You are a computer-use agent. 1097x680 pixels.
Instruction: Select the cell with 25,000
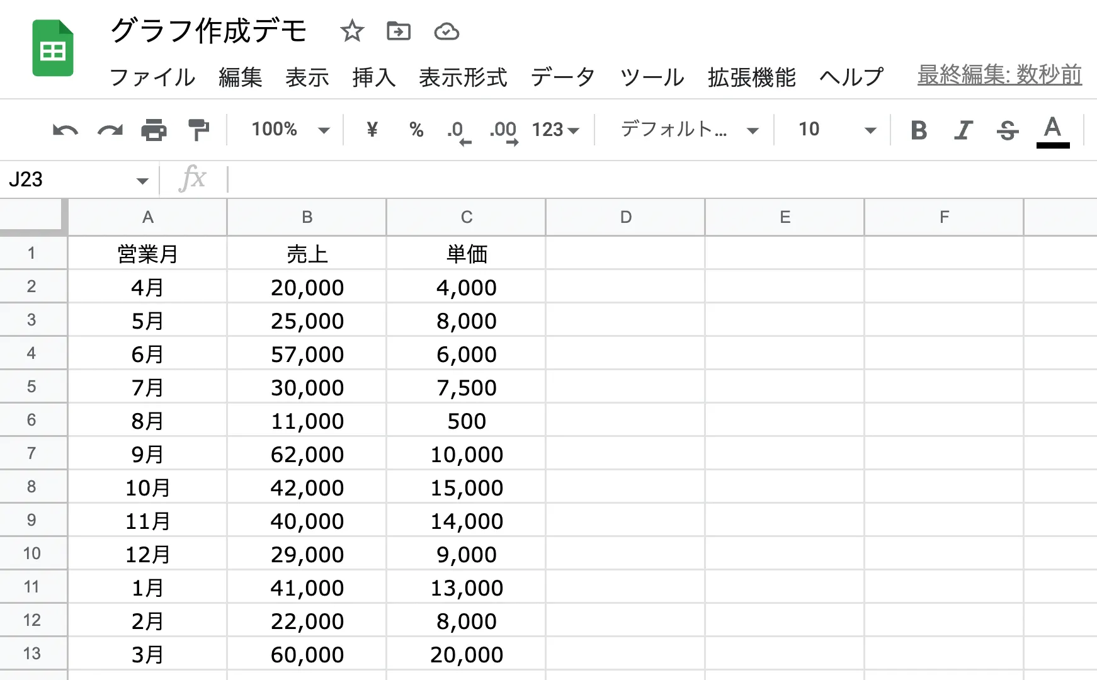click(307, 320)
